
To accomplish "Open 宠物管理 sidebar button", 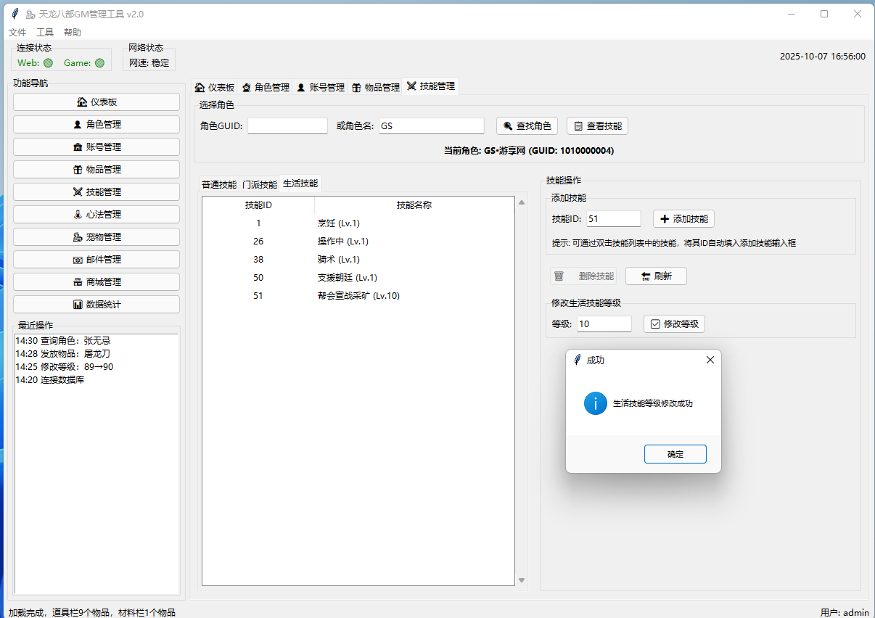I will 96,237.
